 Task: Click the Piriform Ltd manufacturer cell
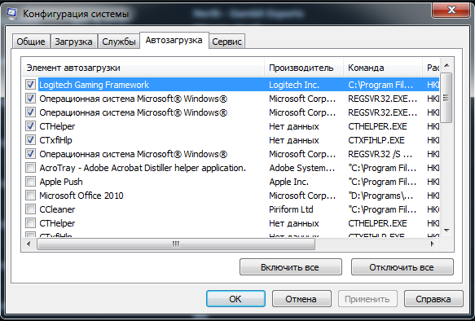tap(291, 209)
